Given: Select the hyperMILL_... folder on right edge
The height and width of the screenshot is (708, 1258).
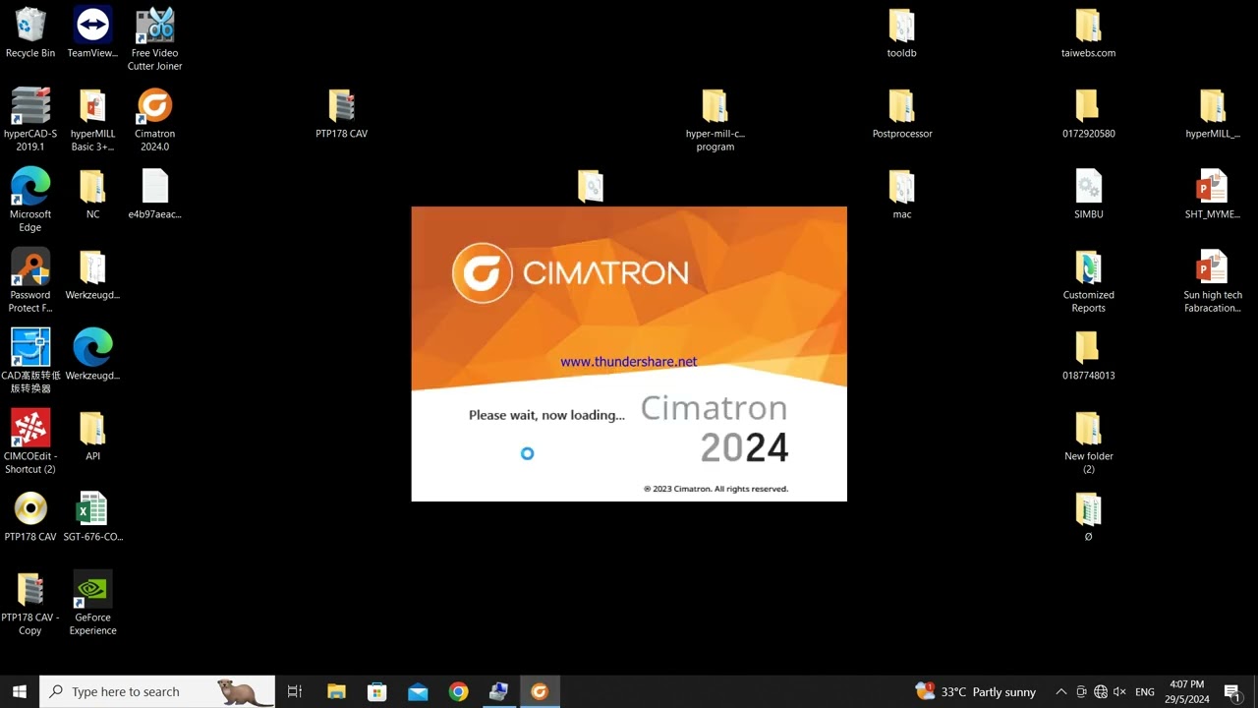Looking at the screenshot, I should [x=1213, y=113].
